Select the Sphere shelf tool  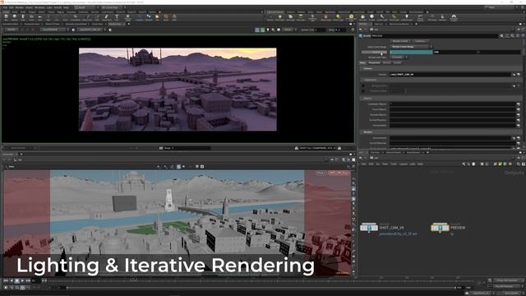click(x=15, y=16)
